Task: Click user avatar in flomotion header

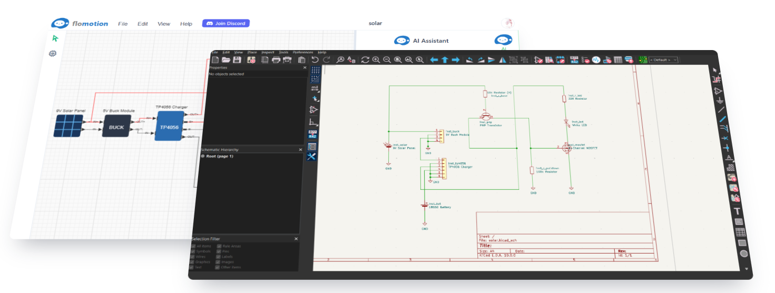Action: tap(507, 23)
